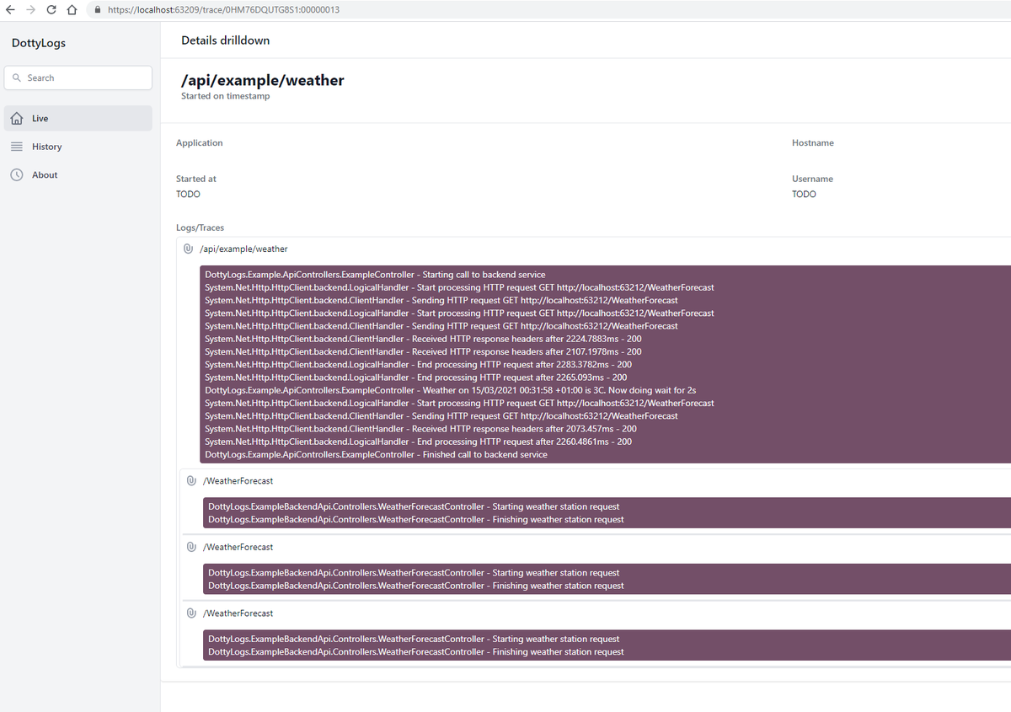Click the Details drilldown header
Viewport: 1011px width, 712px height.
pos(226,40)
